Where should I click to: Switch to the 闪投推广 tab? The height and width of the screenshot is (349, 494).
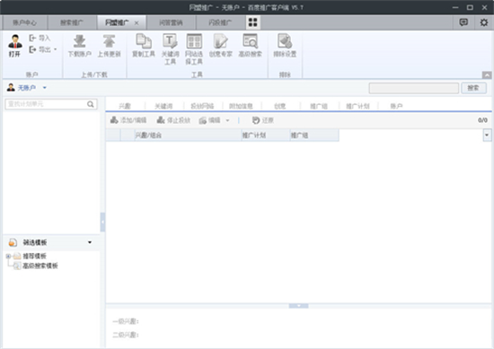coord(220,22)
